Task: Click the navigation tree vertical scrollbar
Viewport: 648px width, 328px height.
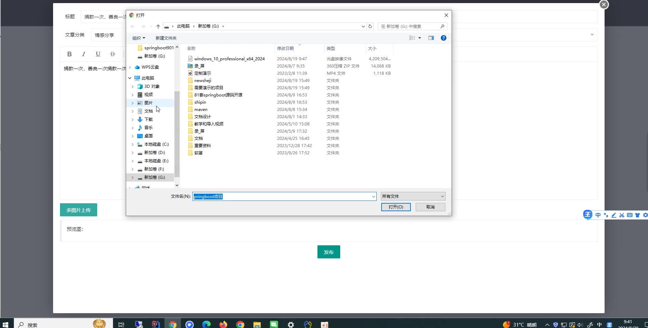Action: pyautogui.click(x=177, y=134)
